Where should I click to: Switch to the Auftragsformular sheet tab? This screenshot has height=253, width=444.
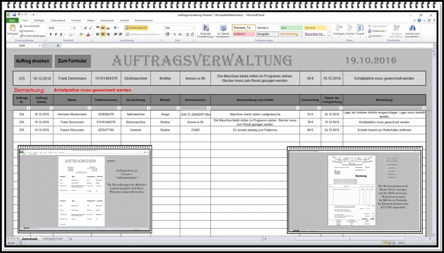(53, 239)
